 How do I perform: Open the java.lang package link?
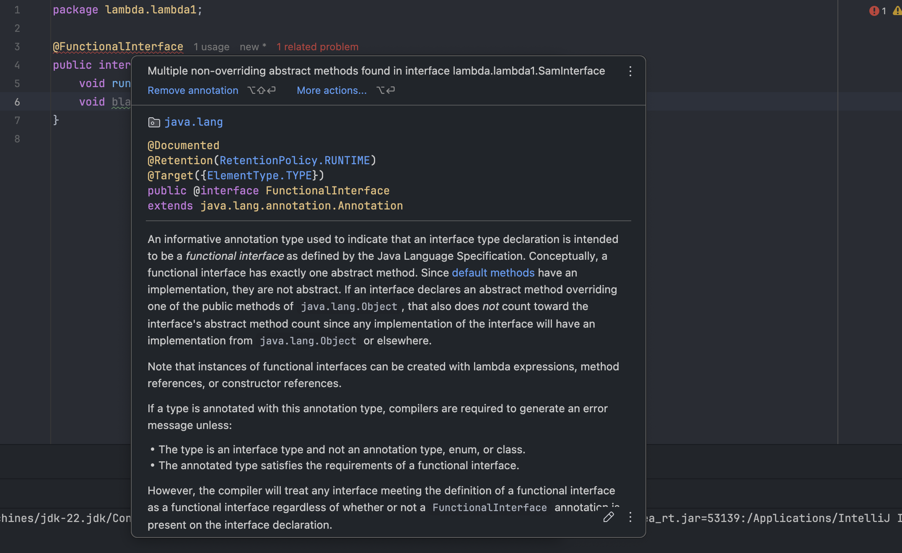(193, 122)
